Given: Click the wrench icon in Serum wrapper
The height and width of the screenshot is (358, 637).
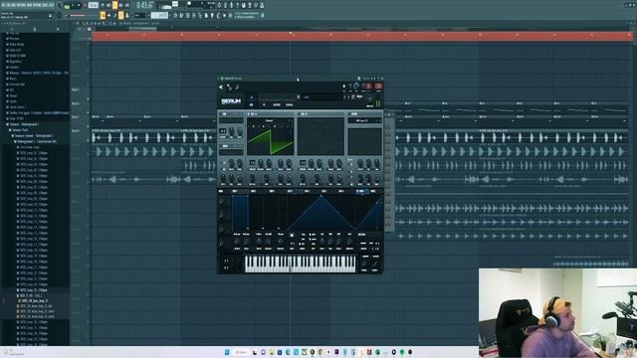Looking at the screenshot, I should tap(237, 87).
